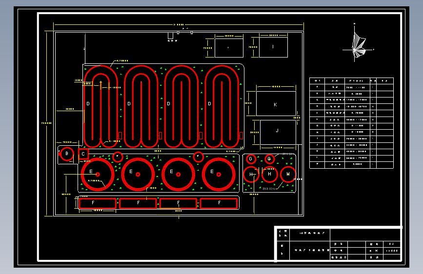Click the rectangle labeled J
The height and width of the screenshot is (274, 423).
[278, 132]
